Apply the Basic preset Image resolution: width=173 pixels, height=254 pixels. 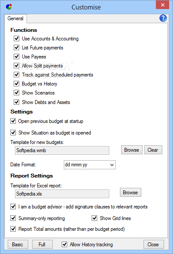18,244
